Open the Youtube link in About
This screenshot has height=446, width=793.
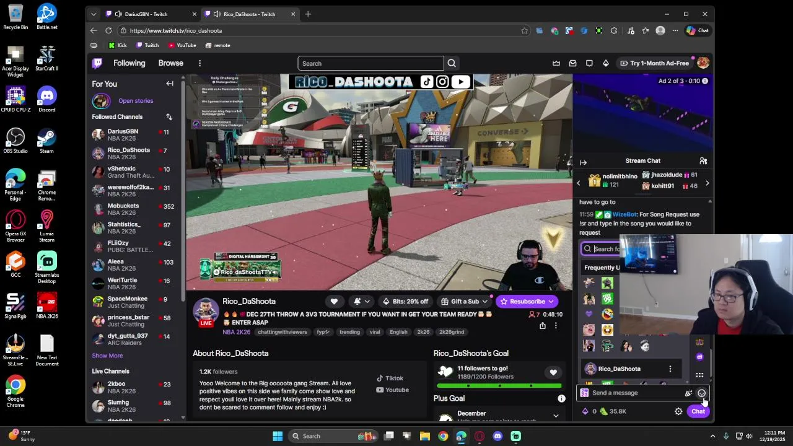pos(392,390)
